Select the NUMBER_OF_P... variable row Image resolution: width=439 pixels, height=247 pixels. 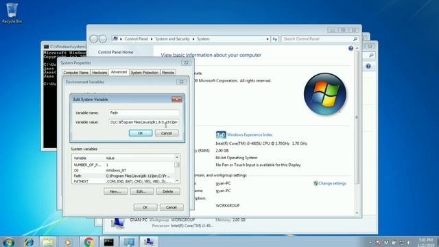tap(123, 165)
